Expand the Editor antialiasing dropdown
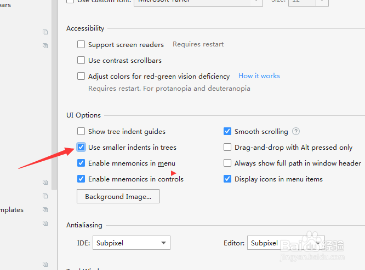 [x=286, y=243]
